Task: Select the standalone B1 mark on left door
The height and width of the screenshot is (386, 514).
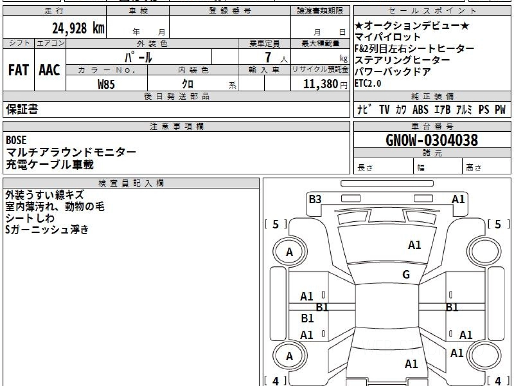Action: (x=308, y=318)
